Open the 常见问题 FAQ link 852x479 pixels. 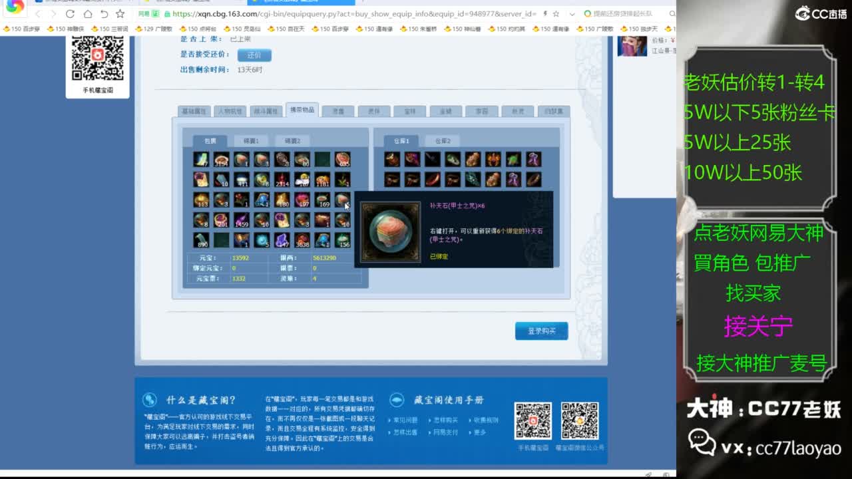point(405,420)
